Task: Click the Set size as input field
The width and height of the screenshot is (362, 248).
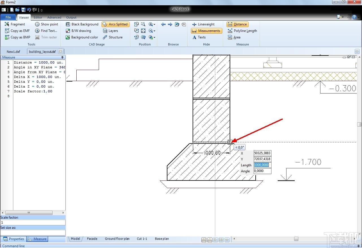Action: pyautogui.click(x=33, y=233)
